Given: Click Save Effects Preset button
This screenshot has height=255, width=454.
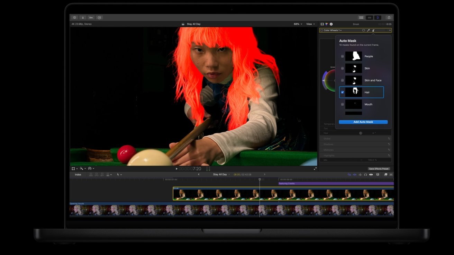Looking at the screenshot, I should (x=379, y=169).
